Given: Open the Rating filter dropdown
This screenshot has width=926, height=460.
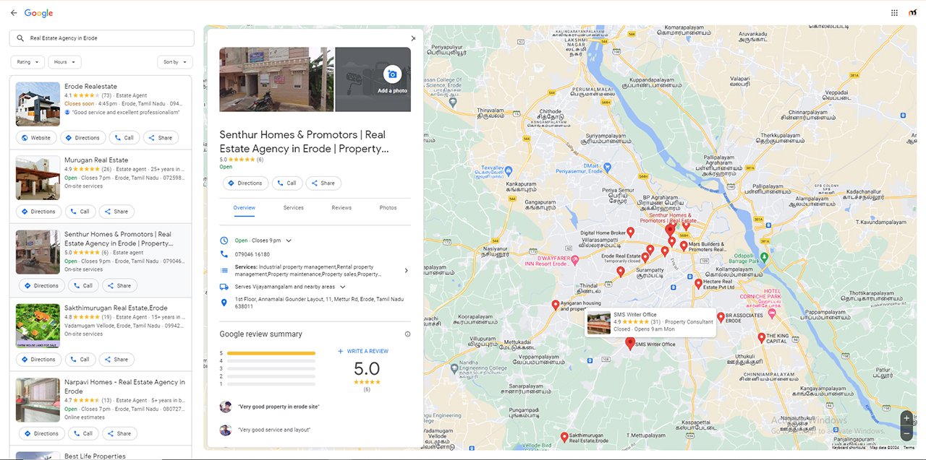Looking at the screenshot, I should (x=27, y=62).
